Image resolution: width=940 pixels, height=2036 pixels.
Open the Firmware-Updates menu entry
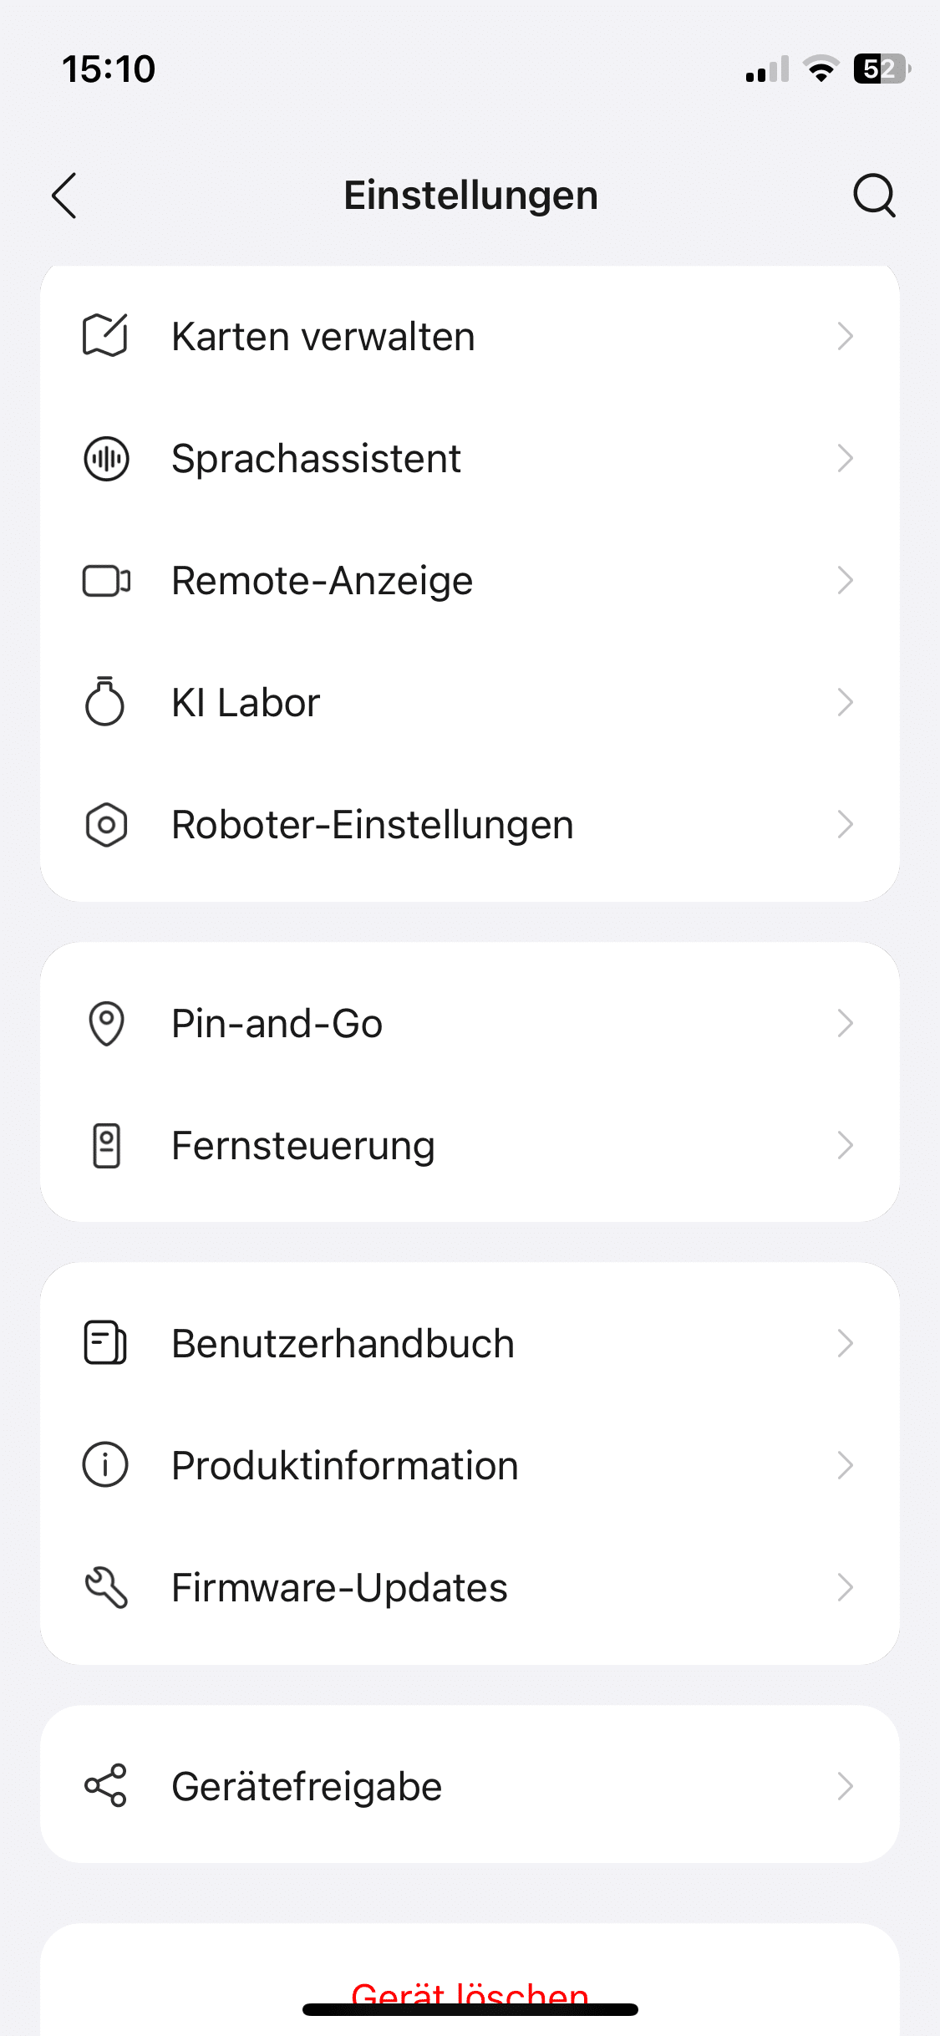coord(339,1588)
